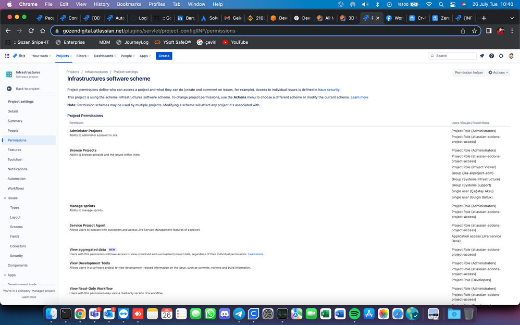Screen dimensions: 520x325
Task: Open the YouTube bookmark
Action: 236,42
